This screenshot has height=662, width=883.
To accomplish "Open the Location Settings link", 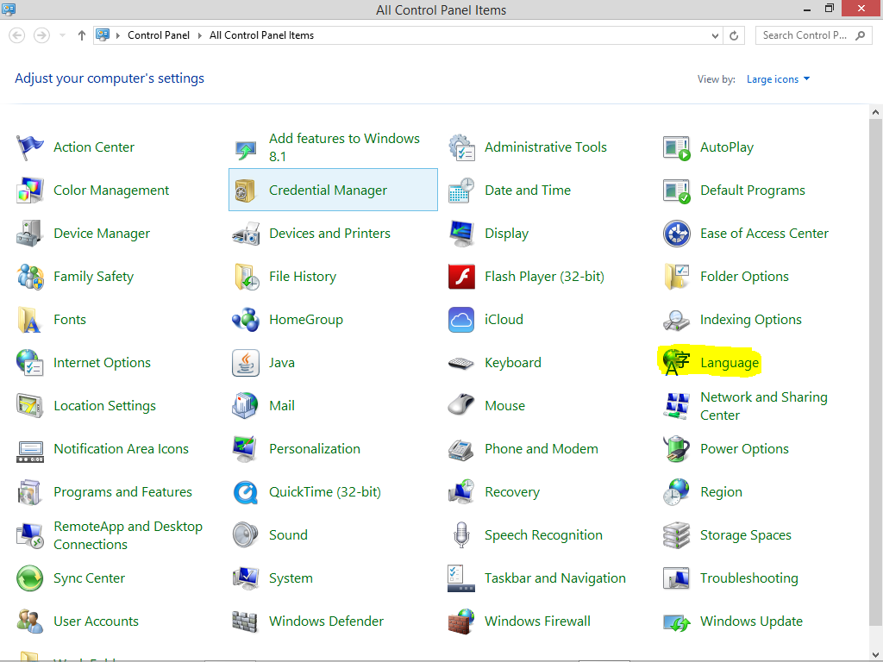I will pyautogui.click(x=104, y=406).
